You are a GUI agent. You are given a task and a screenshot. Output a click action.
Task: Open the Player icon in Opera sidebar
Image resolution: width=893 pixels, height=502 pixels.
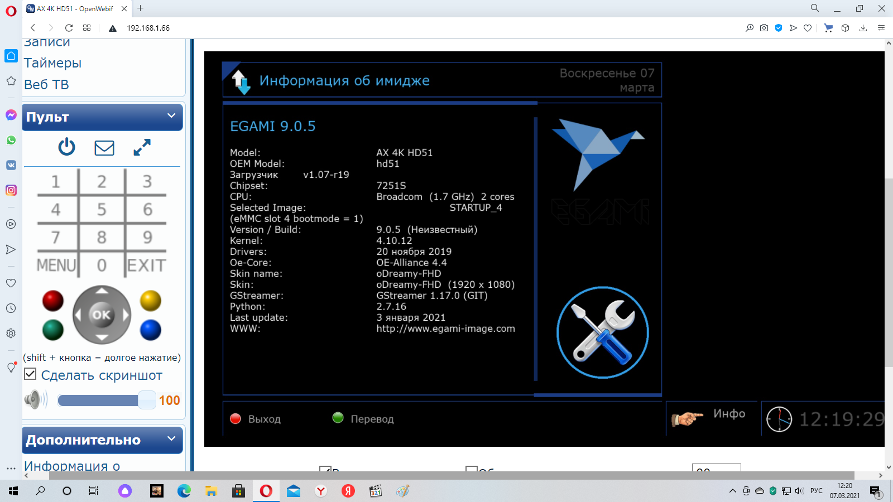(11, 224)
